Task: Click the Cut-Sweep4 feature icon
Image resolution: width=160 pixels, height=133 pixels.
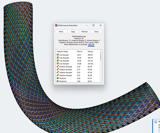Action: 58,61
